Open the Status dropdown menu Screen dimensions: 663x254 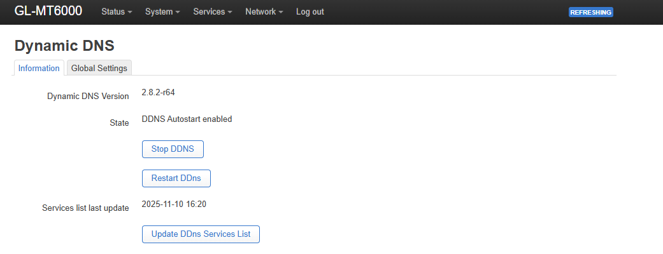[117, 12]
